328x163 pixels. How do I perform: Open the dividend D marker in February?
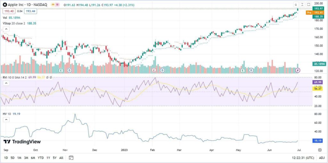[162, 70]
